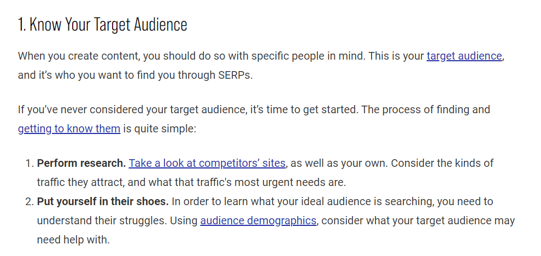The image size is (541, 256).
Task: Click the list number "2." marker
Action: coord(30,202)
